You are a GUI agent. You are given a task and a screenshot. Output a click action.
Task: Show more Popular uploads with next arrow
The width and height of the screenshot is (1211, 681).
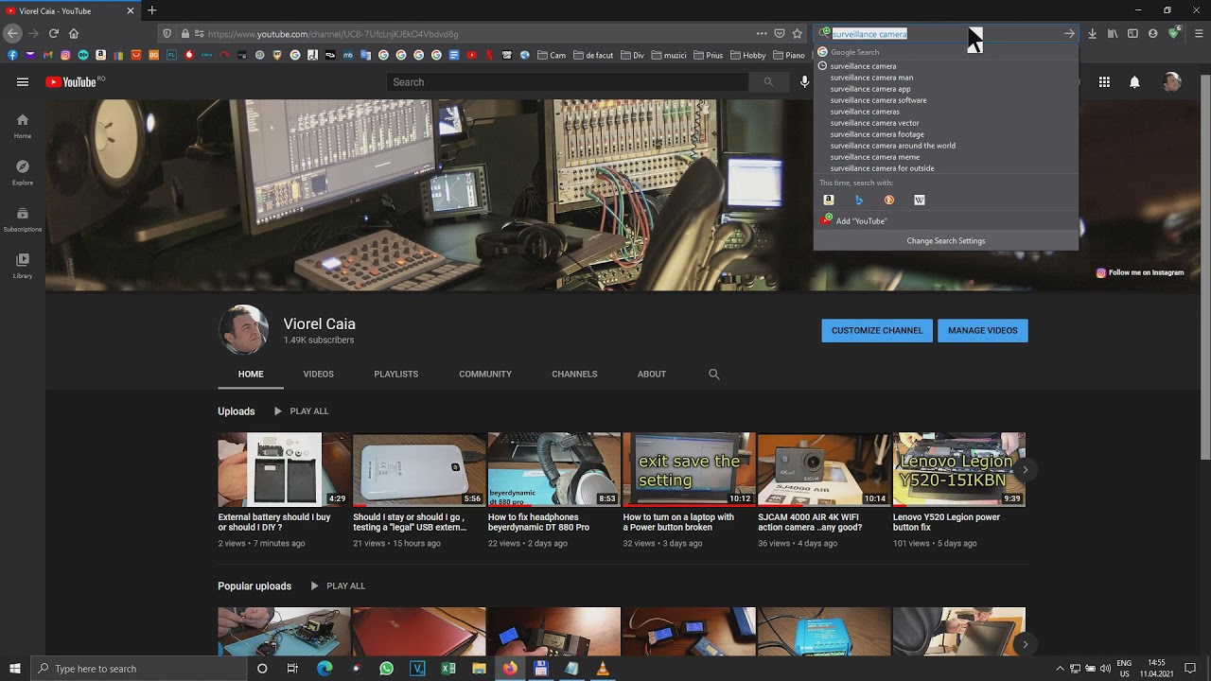pos(1025,644)
